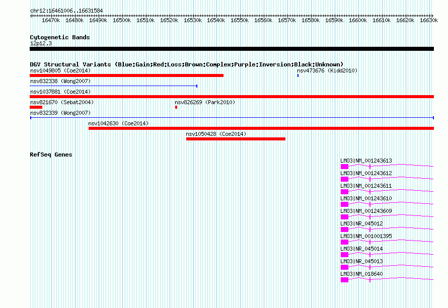Open the nsv821670 (Sebat2004) label
This screenshot has width=448, height=308.
click(62, 102)
